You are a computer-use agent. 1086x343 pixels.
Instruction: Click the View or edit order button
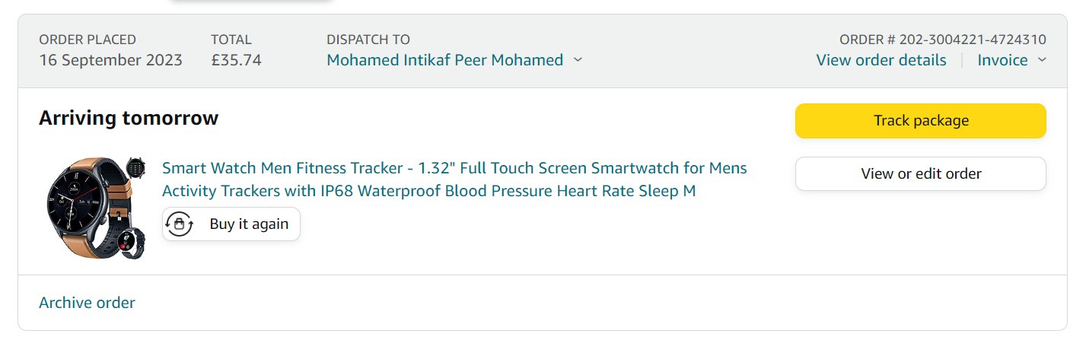[x=920, y=174]
